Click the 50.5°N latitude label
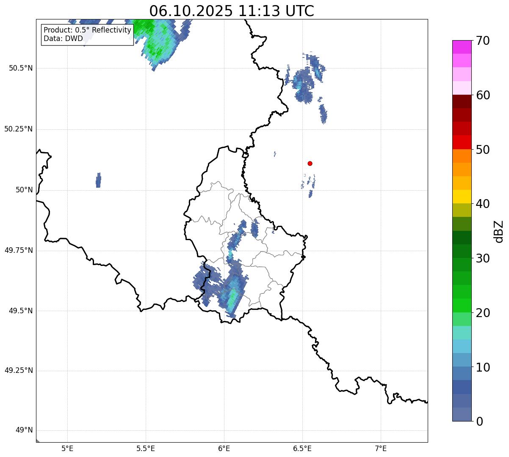Image resolution: width=509 pixels, height=457 pixels. 21,68
